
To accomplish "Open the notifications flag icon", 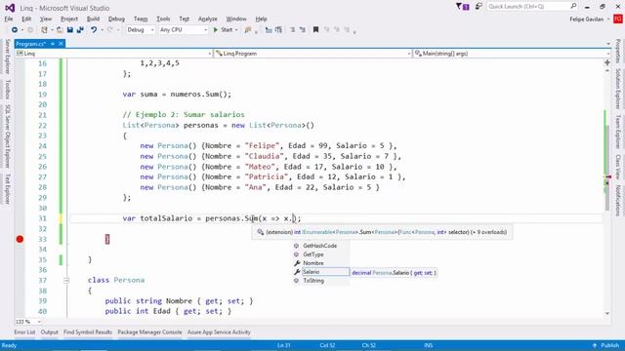I will coord(462,7).
